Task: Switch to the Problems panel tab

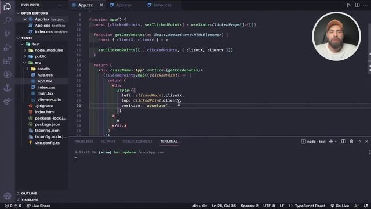Action: [84, 142]
